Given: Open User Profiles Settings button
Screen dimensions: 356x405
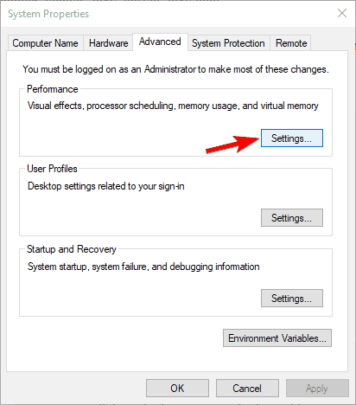Looking at the screenshot, I should coord(292,218).
